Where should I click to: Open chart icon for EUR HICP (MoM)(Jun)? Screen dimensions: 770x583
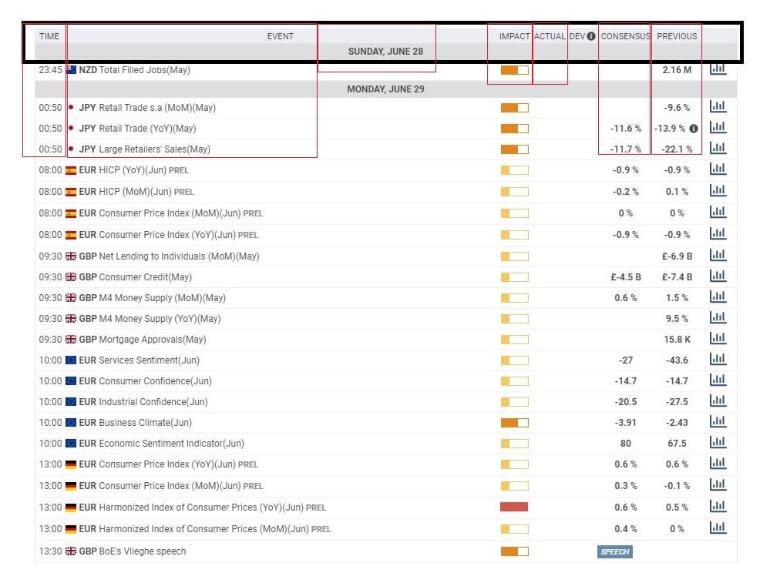[x=718, y=190]
